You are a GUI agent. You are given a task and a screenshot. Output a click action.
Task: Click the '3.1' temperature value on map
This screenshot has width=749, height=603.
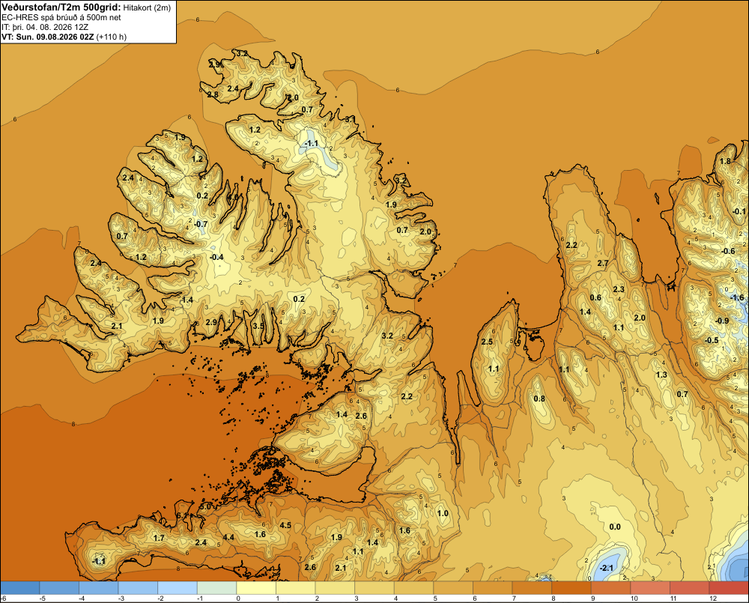point(351,119)
